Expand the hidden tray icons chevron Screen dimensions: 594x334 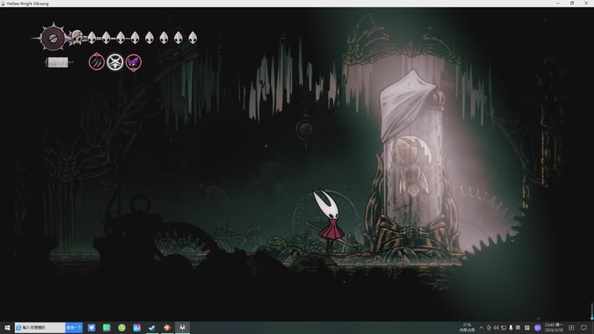coord(481,328)
